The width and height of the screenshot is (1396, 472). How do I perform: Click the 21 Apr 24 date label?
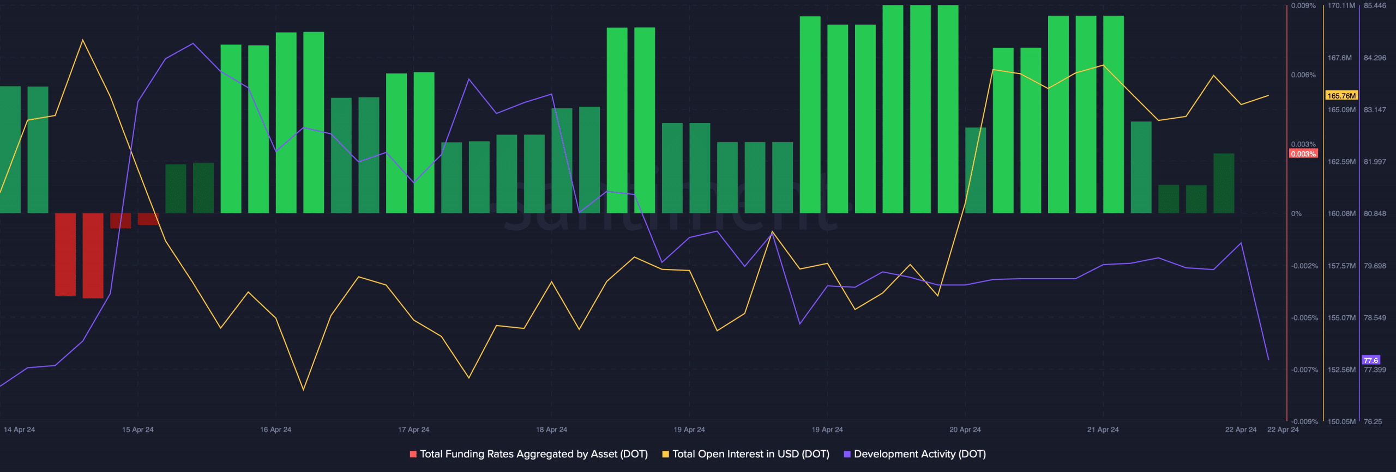[1103, 430]
